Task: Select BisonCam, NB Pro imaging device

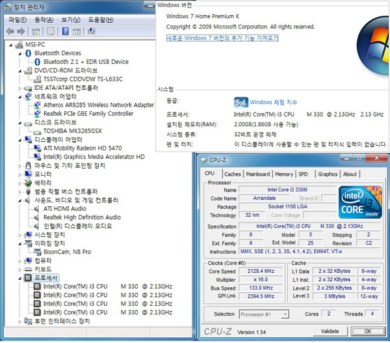Action: click(67, 252)
